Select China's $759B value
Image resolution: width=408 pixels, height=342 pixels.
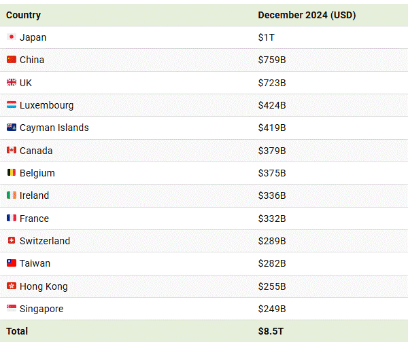tap(272, 60)
